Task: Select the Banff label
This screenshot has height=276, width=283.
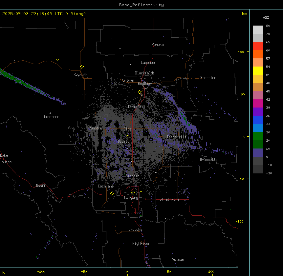Action: 41,186
